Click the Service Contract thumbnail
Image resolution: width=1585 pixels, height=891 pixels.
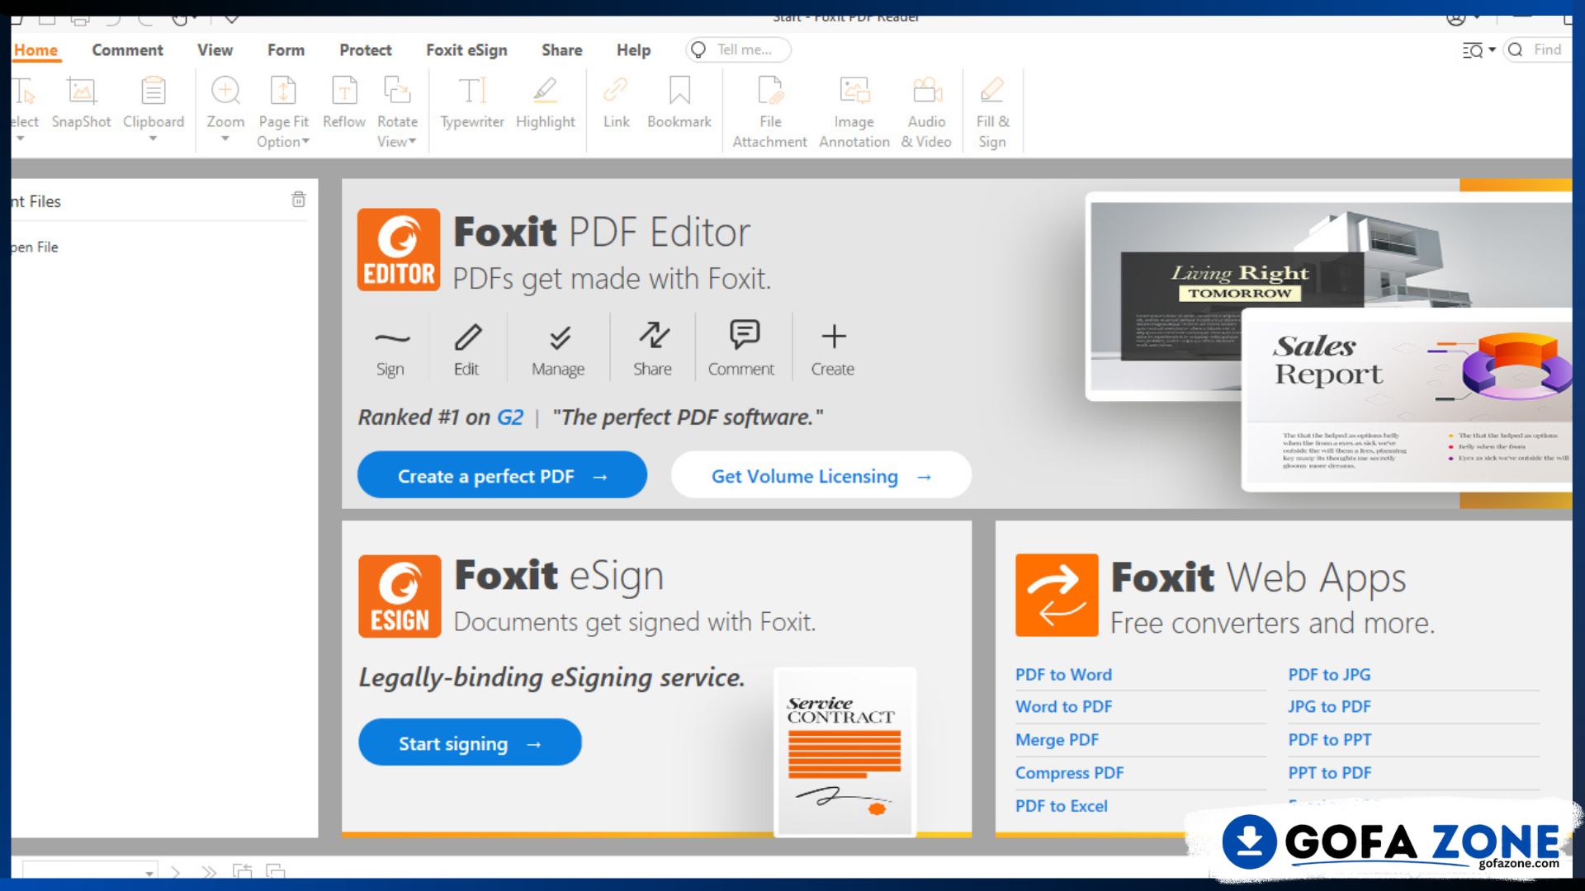point(845,752)
